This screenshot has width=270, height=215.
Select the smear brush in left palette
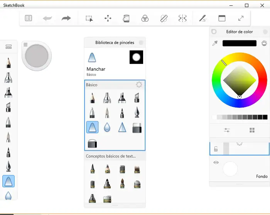coord(8,181)
